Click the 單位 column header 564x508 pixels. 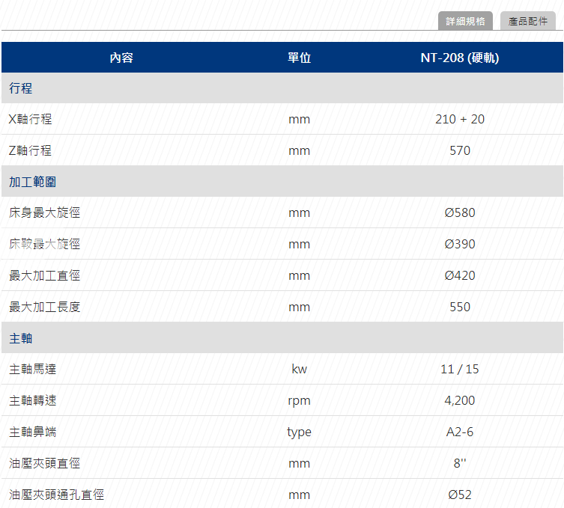coord(299,58)
